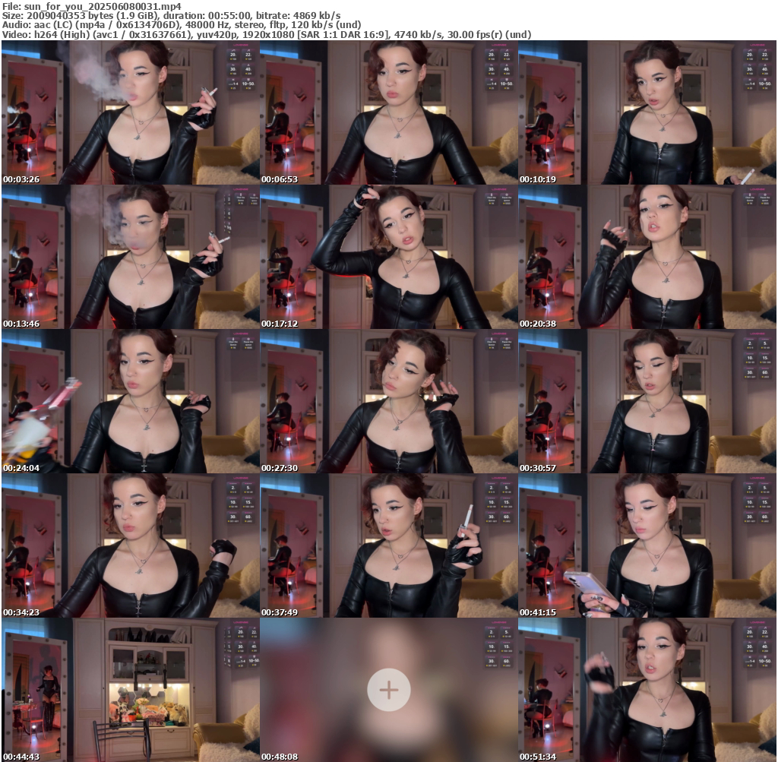This screenshot has height=762, width=778.
Task: Open the frame stamped 00:34:23
Action: pyautogui.click(x=130, y=545)
